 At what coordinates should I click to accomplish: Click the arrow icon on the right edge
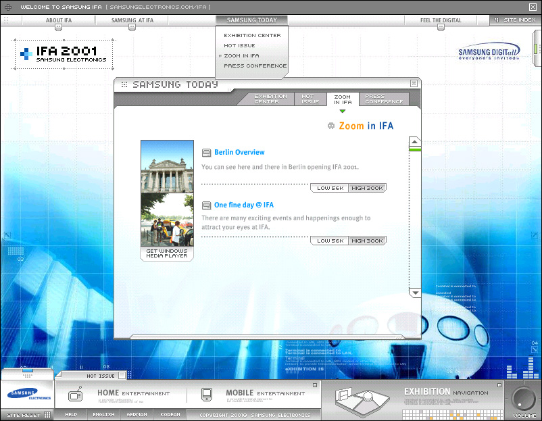coord(535,235)
